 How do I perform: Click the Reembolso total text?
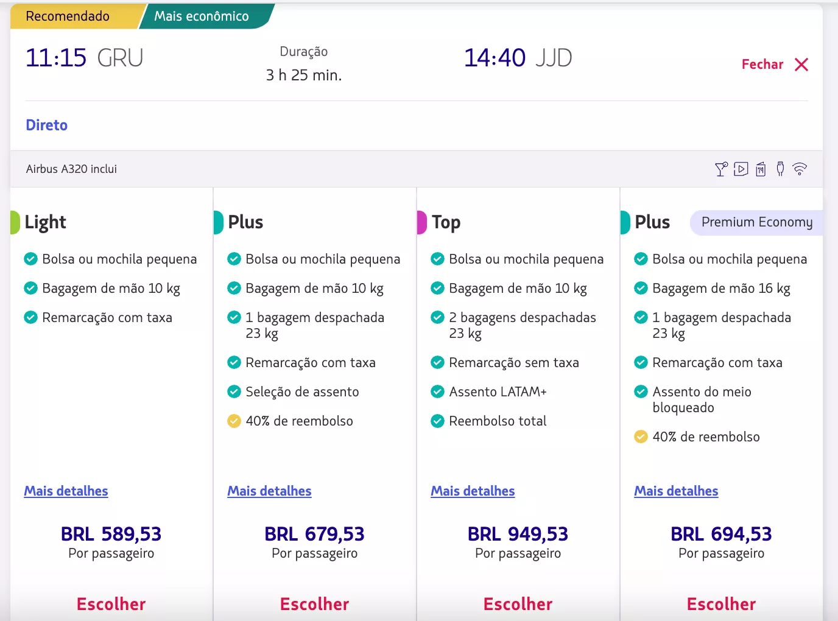pyautogui.click(x=498, y=421)
